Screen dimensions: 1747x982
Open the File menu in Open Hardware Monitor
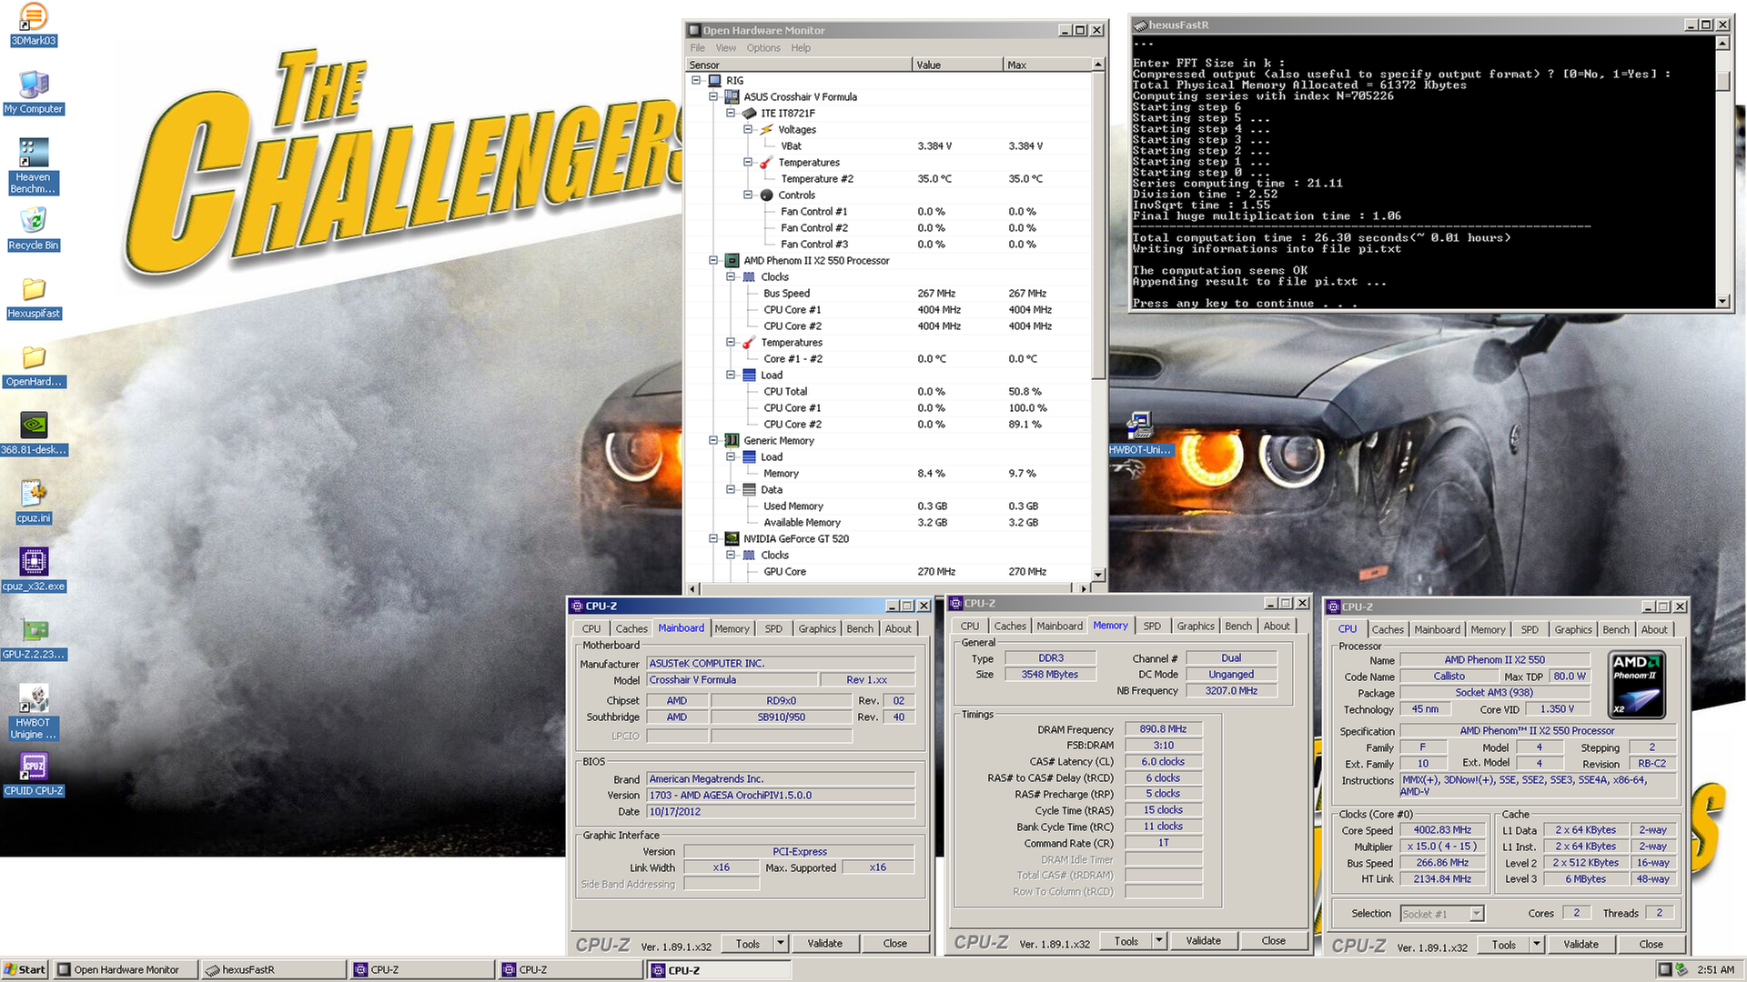tap(698, 47)
